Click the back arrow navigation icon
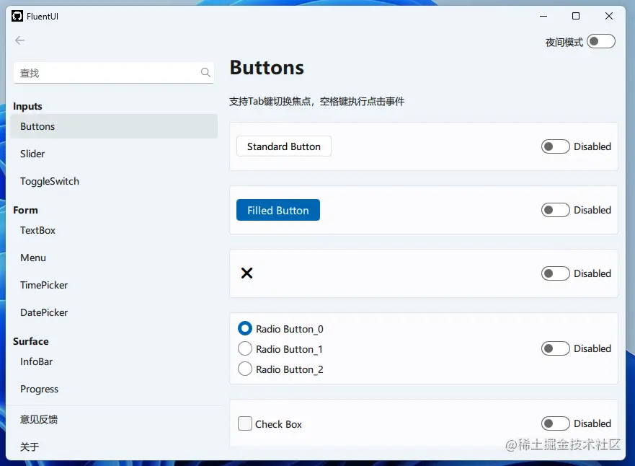 pyautogui.click(x=19, y=40)
